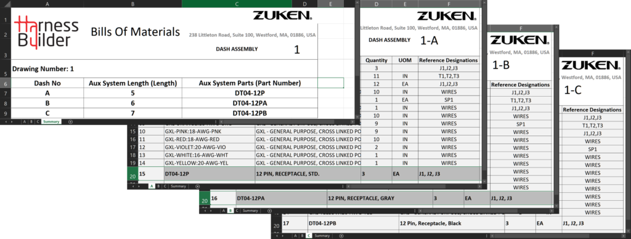
Task: Select cell 'DT04-12PA' in Summary sheet
Action: (x=250, y=103)
